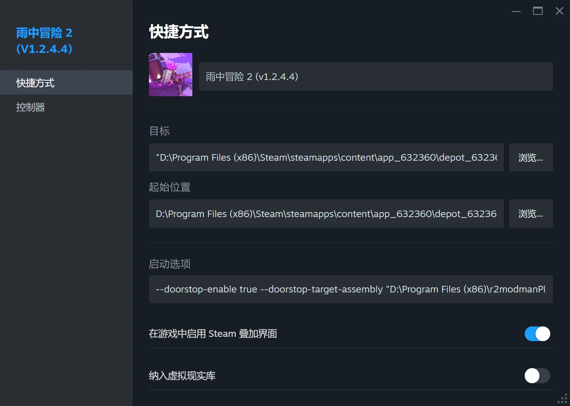The width and height of the screenshot is (570, 406).
Task: Click the 雨中冒险 2 (V1.2.4.4) sidebar title
Action: (45, 41)
